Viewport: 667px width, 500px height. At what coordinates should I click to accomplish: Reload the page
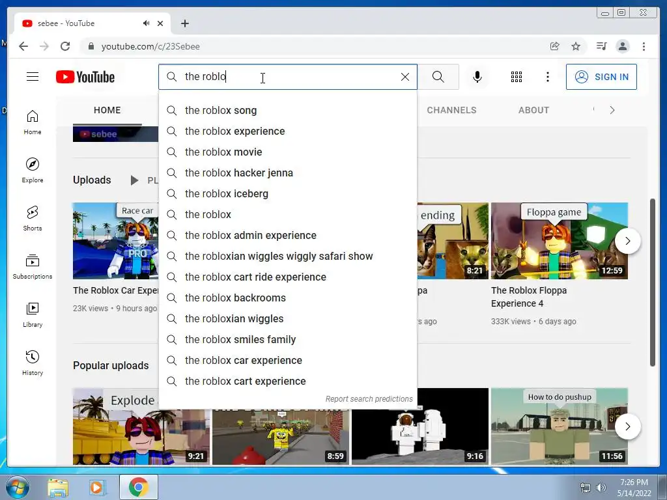(65, 46)
